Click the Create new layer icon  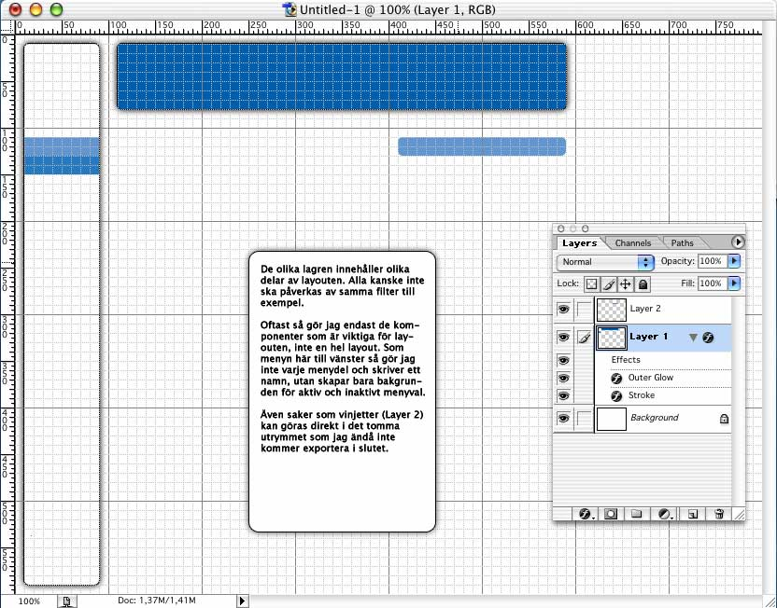[x=693, y=513]
